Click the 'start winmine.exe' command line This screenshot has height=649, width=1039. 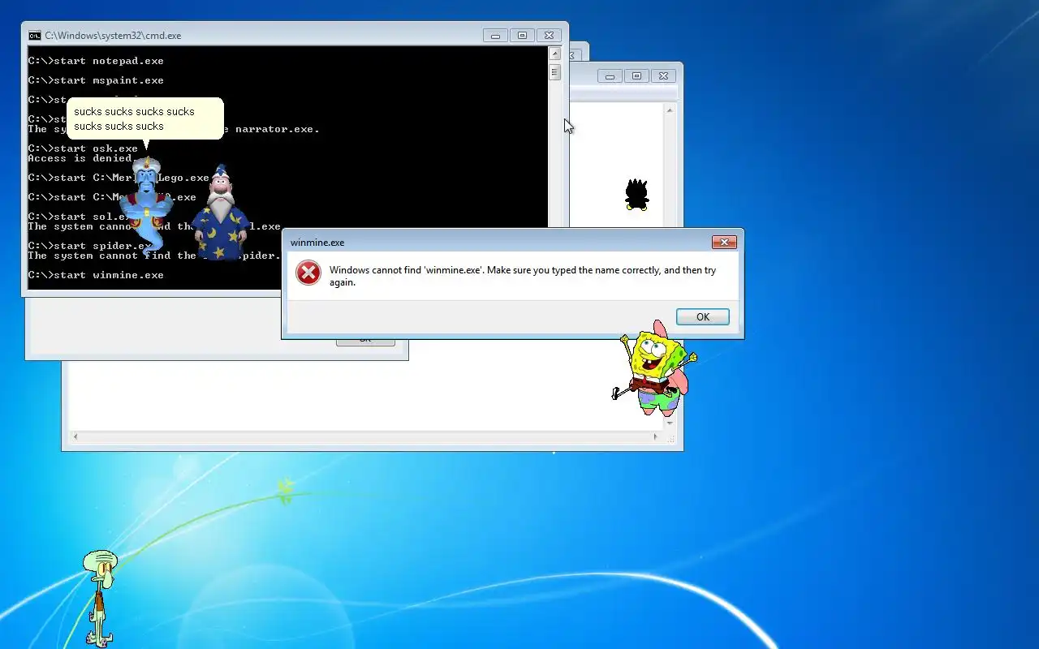point(96,275)
